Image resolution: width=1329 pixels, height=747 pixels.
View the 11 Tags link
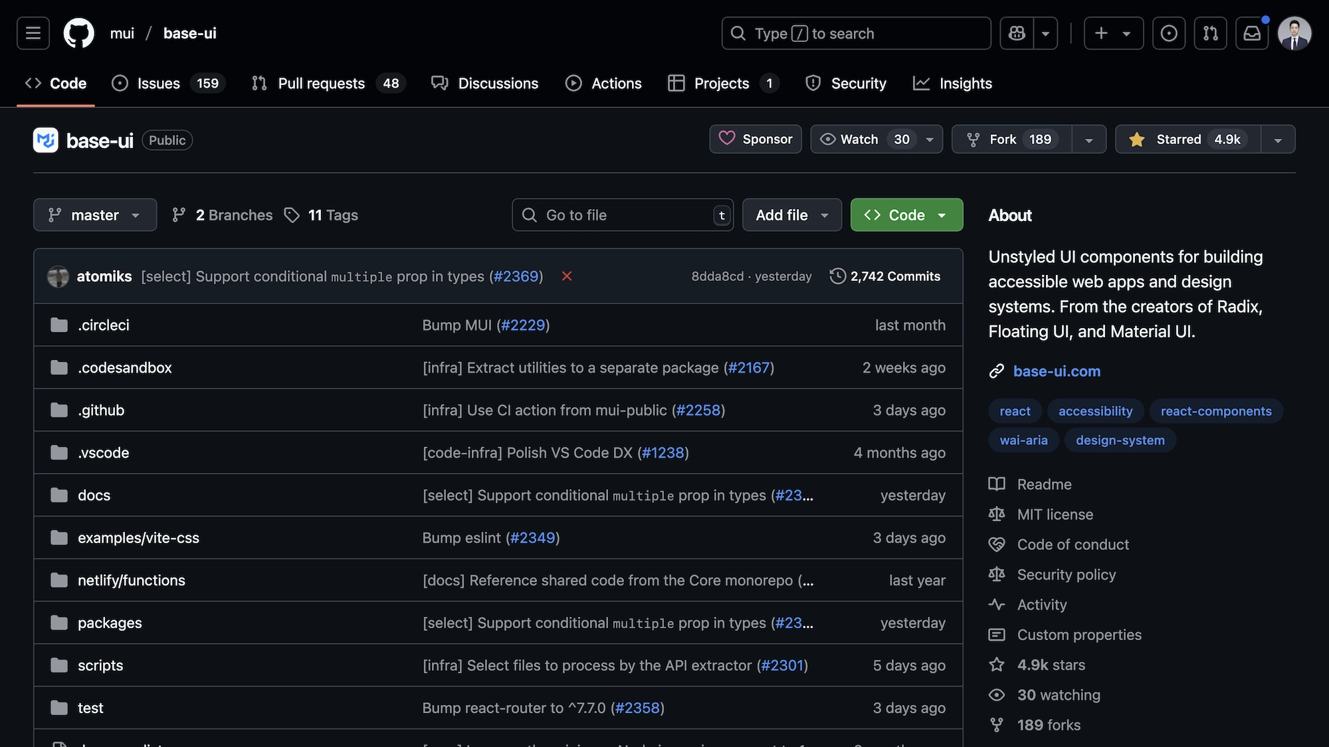tap(321, 215)
